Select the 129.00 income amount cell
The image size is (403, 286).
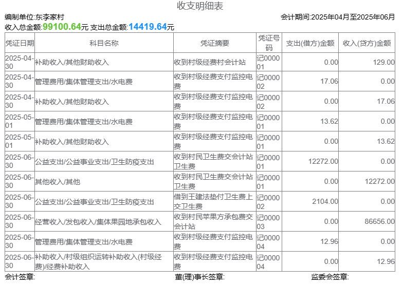[383, 62]
